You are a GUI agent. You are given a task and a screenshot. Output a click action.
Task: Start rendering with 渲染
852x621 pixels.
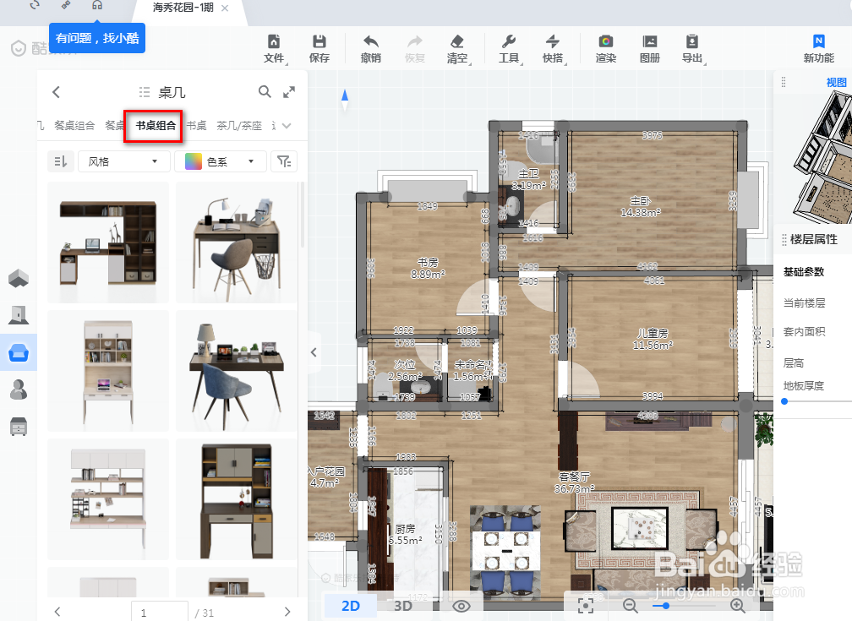click(x=606, y=49)
